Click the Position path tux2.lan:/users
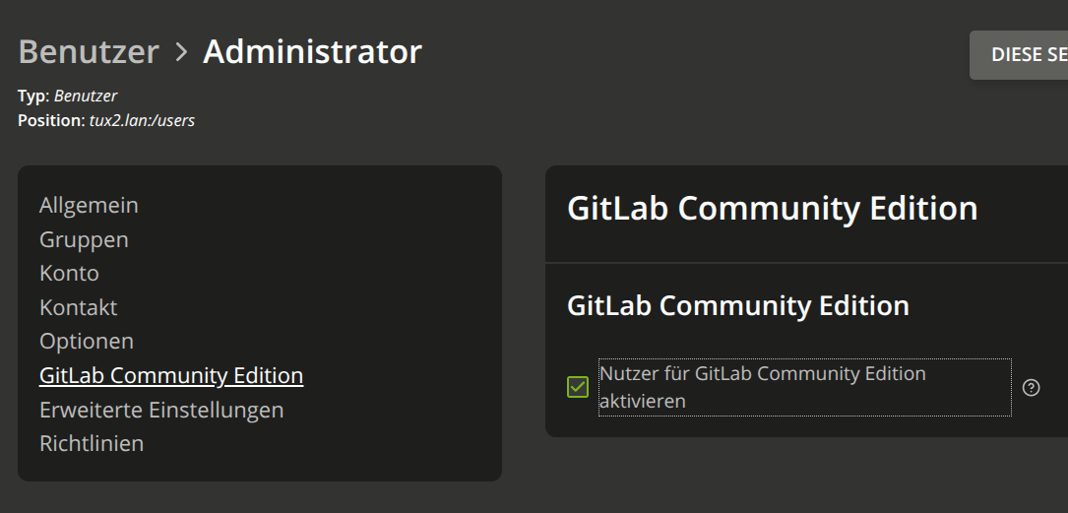Viewport: 1068px width, 513px height. pyautogui.click(x=142, y=120)
